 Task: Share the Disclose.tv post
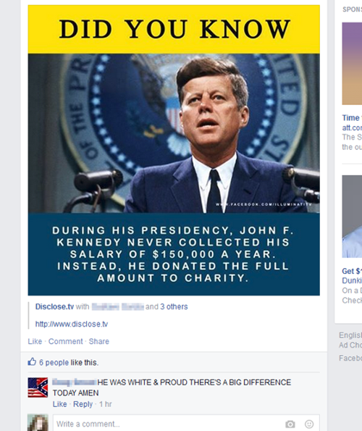(99, 341)
